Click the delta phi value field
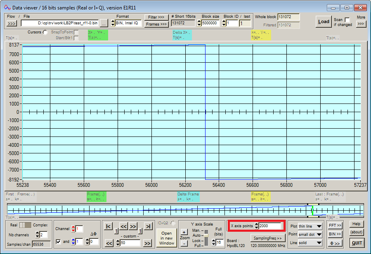 [94, 242]
